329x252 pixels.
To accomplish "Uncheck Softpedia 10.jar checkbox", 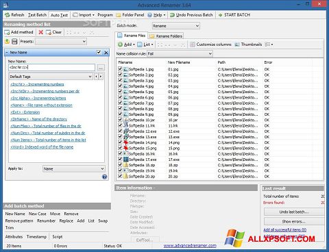I will pos(120,120).
